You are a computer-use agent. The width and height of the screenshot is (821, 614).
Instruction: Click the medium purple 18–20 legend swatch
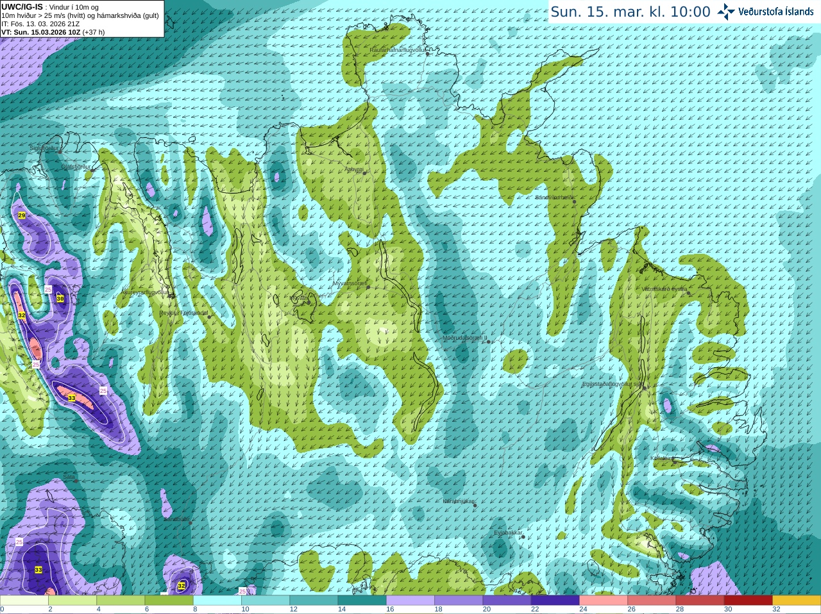point(459,601)
